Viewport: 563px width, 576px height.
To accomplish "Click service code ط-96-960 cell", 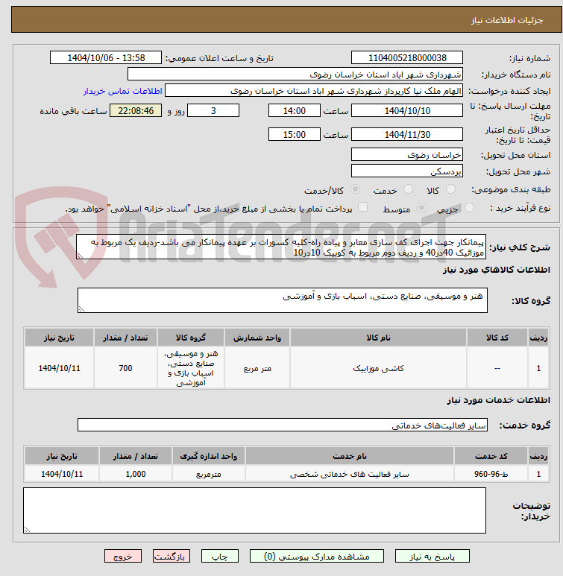I will tap(491, 474).
